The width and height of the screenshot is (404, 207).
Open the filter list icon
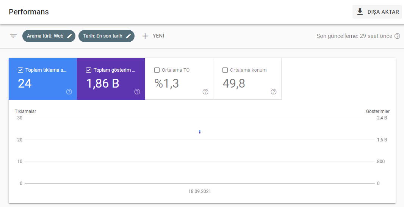[x=13, y=36]
